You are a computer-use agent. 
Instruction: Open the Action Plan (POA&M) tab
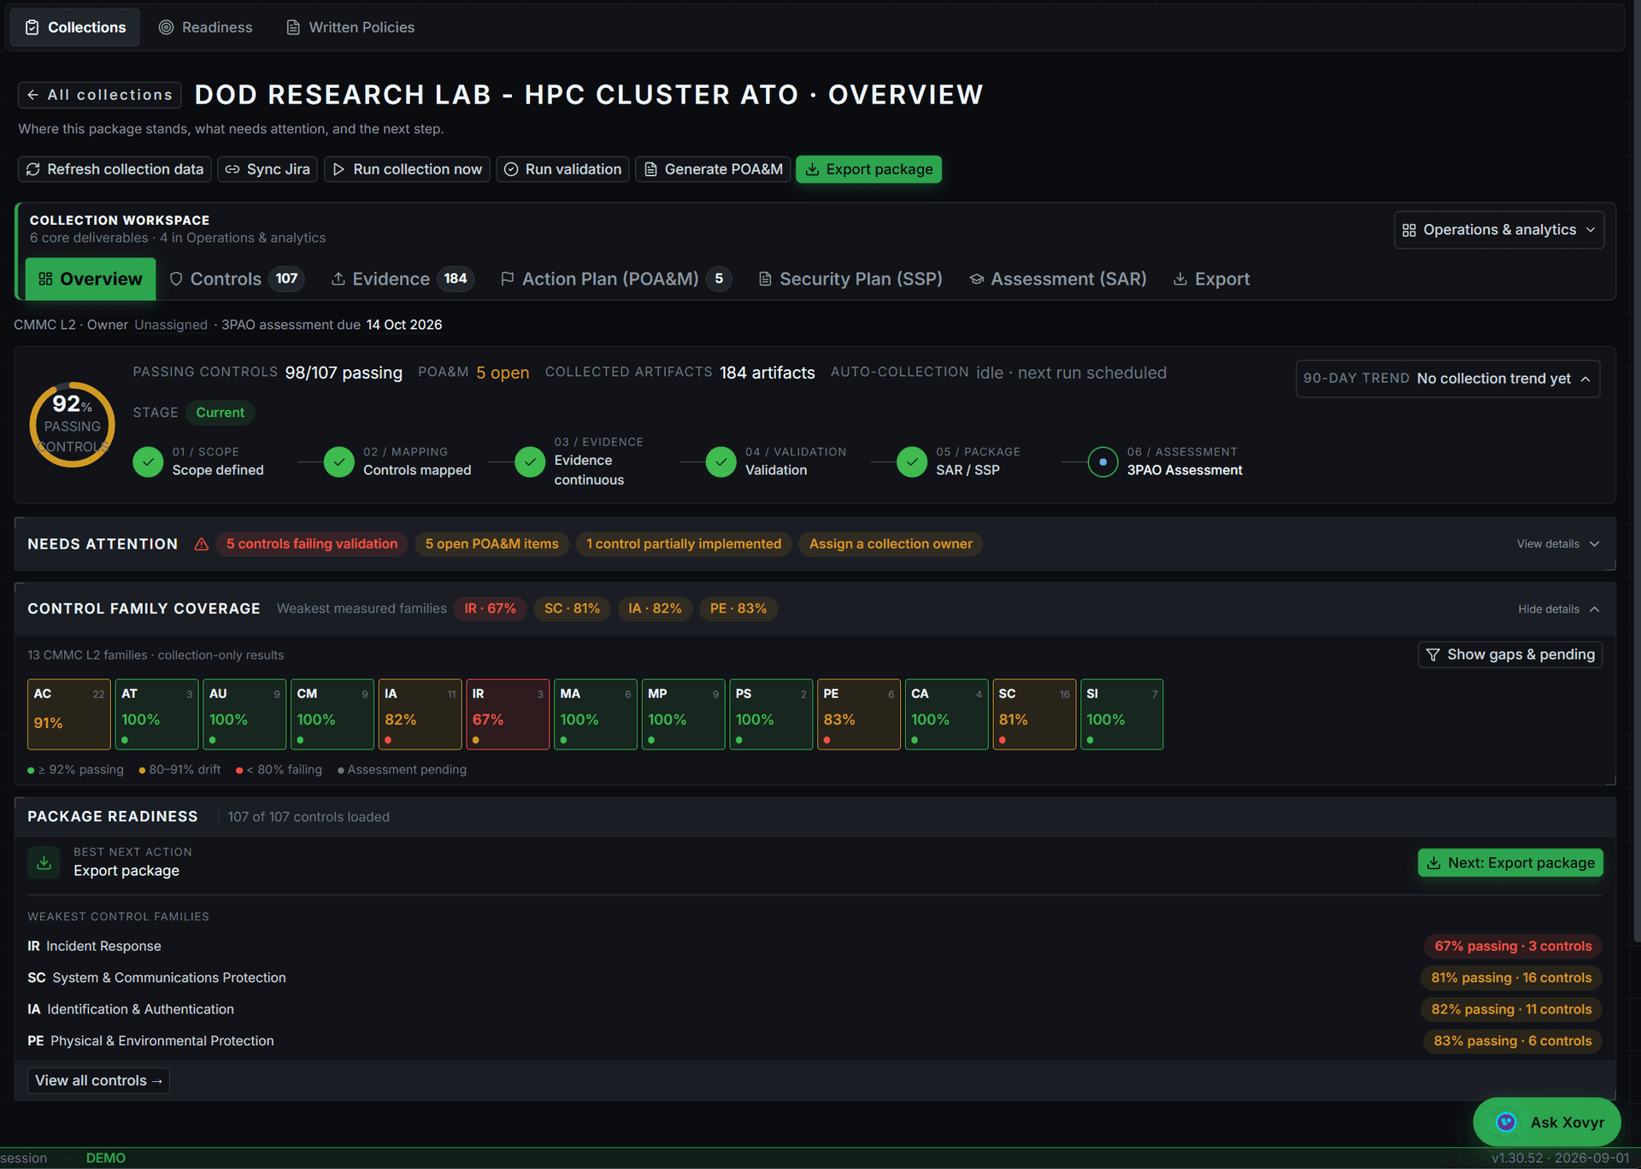pyautogui.click(x=615, y=279)
